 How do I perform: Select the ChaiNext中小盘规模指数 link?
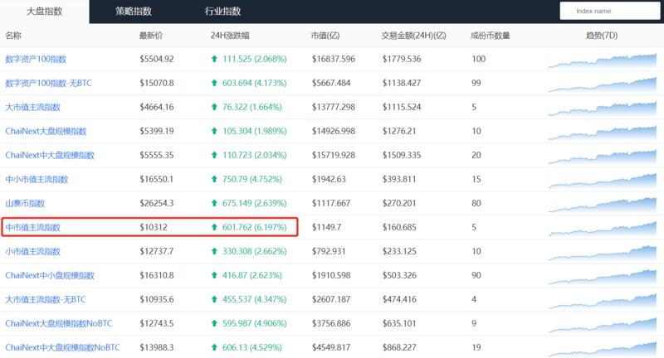50,275
